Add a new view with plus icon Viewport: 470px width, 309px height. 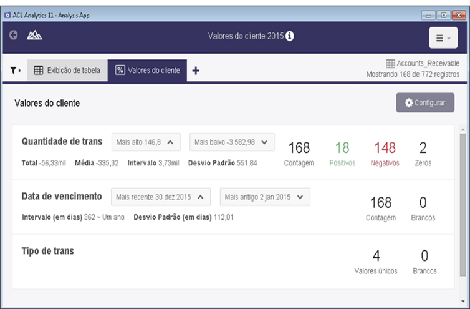coord(196,71)
